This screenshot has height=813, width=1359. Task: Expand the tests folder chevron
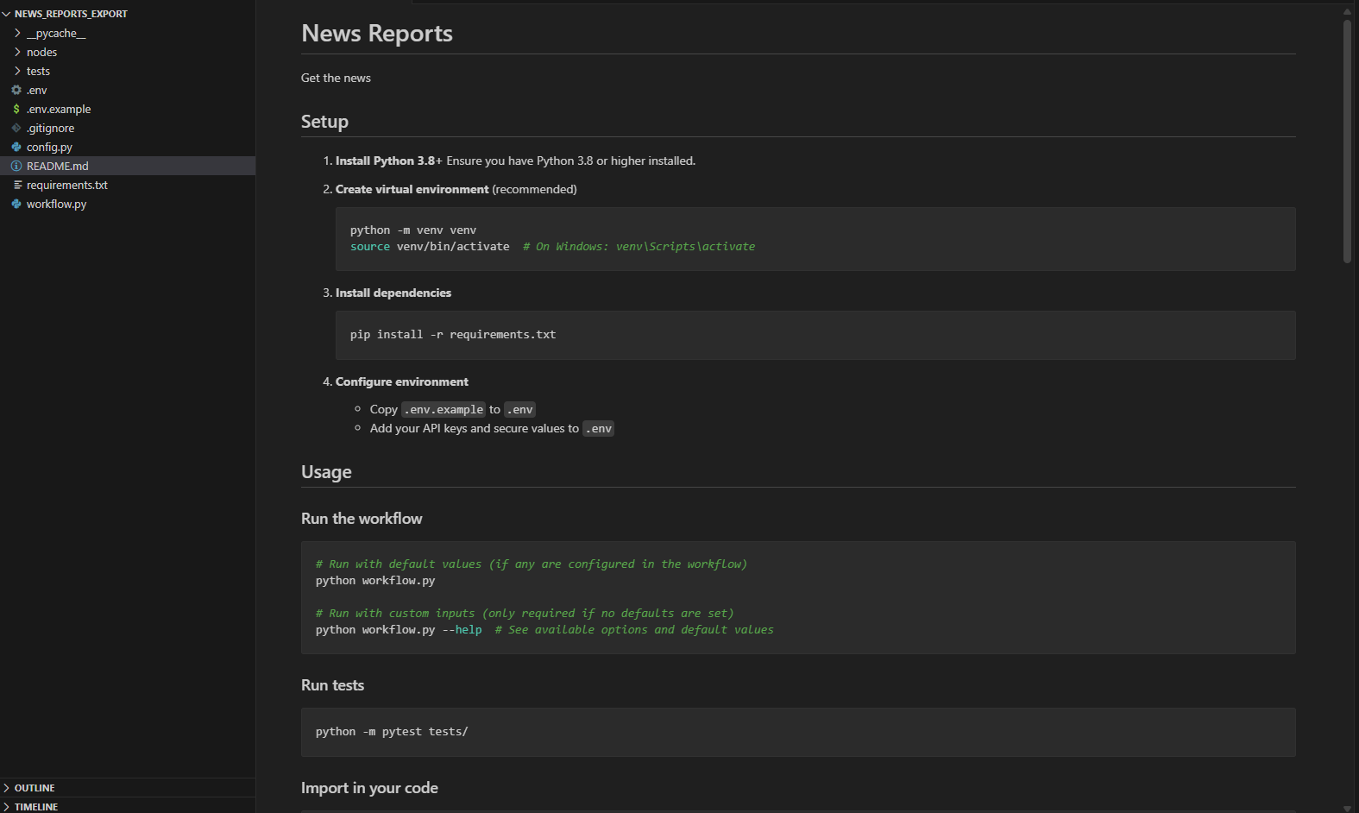17,71
